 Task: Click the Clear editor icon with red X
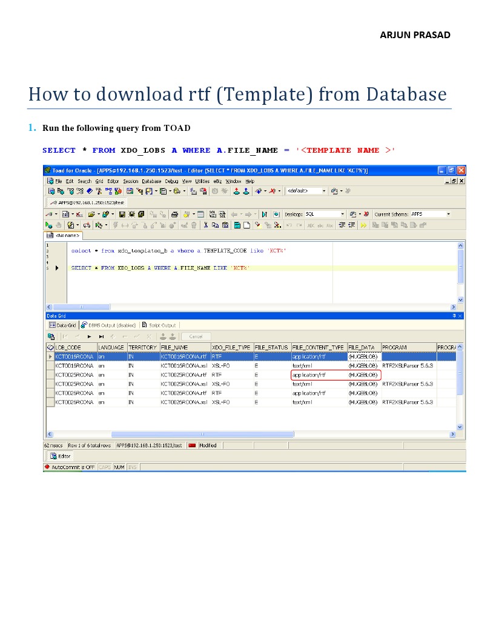pos(79,214)
